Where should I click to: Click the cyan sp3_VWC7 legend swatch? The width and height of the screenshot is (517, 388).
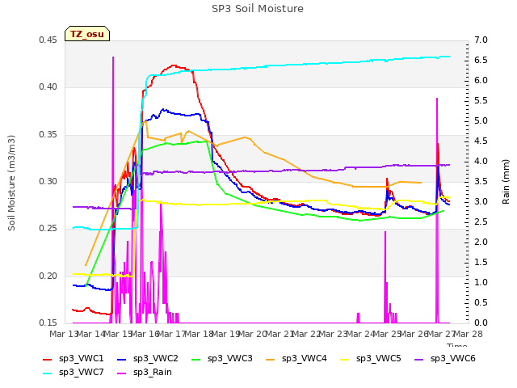pos(48,373)
